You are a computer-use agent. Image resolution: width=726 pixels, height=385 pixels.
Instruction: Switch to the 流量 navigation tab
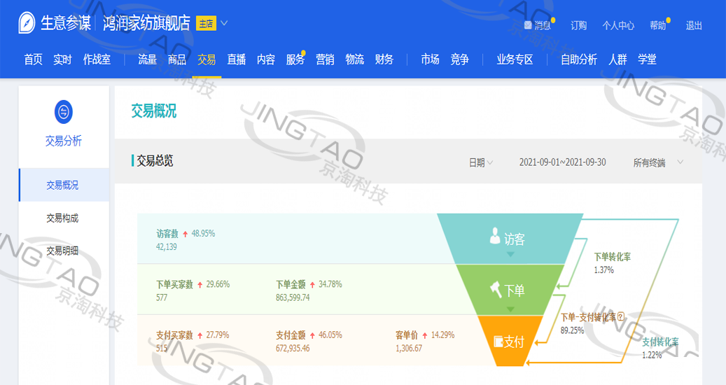[x=147, y=59]
